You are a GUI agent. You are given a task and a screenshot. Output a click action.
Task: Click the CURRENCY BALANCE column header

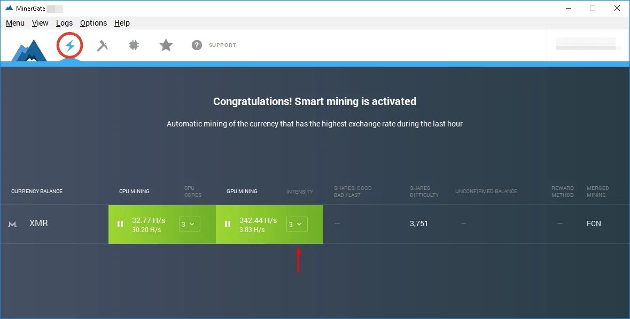coord(37,191)
